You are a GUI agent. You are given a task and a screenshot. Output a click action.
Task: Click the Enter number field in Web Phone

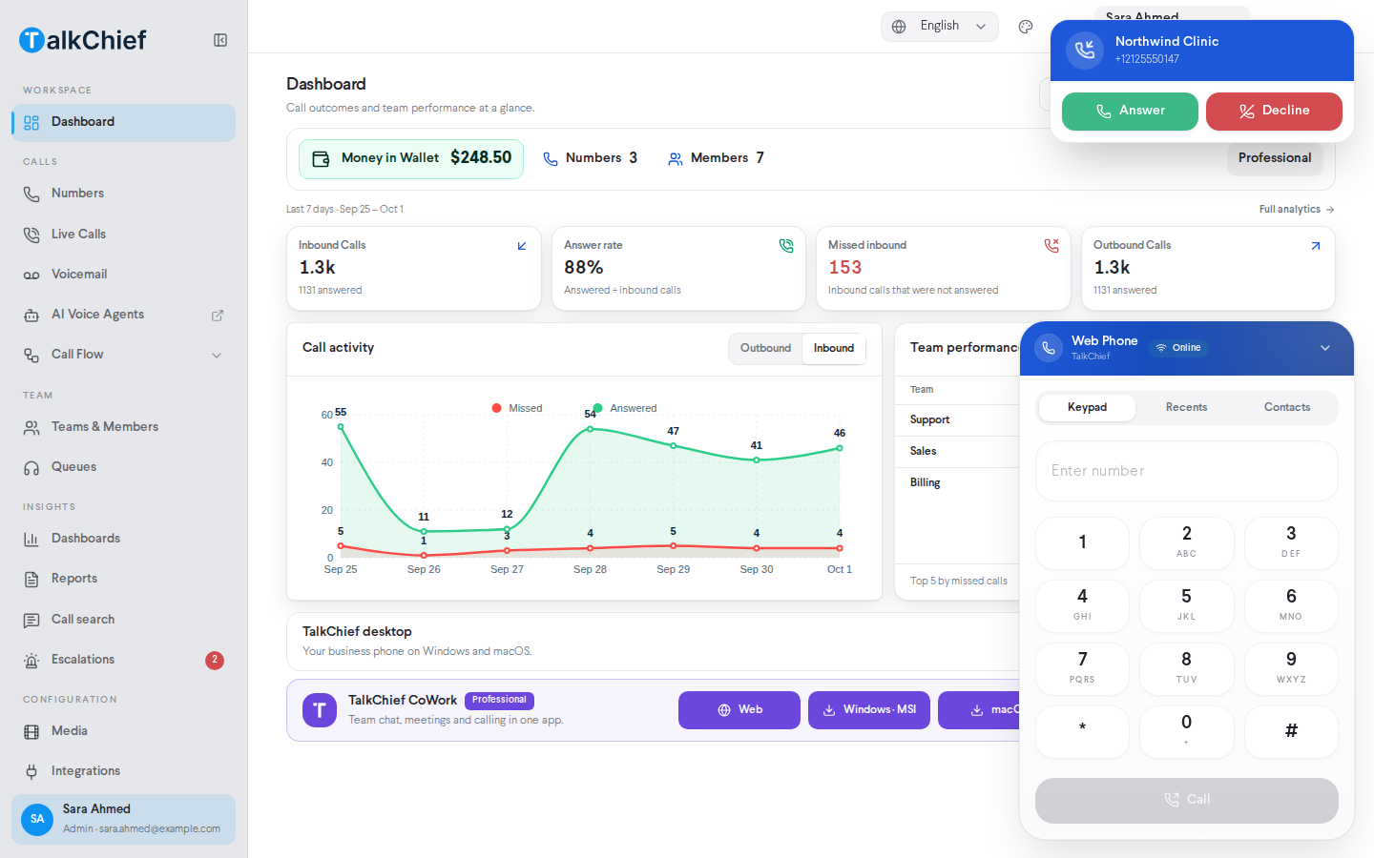click(1187, 471)
